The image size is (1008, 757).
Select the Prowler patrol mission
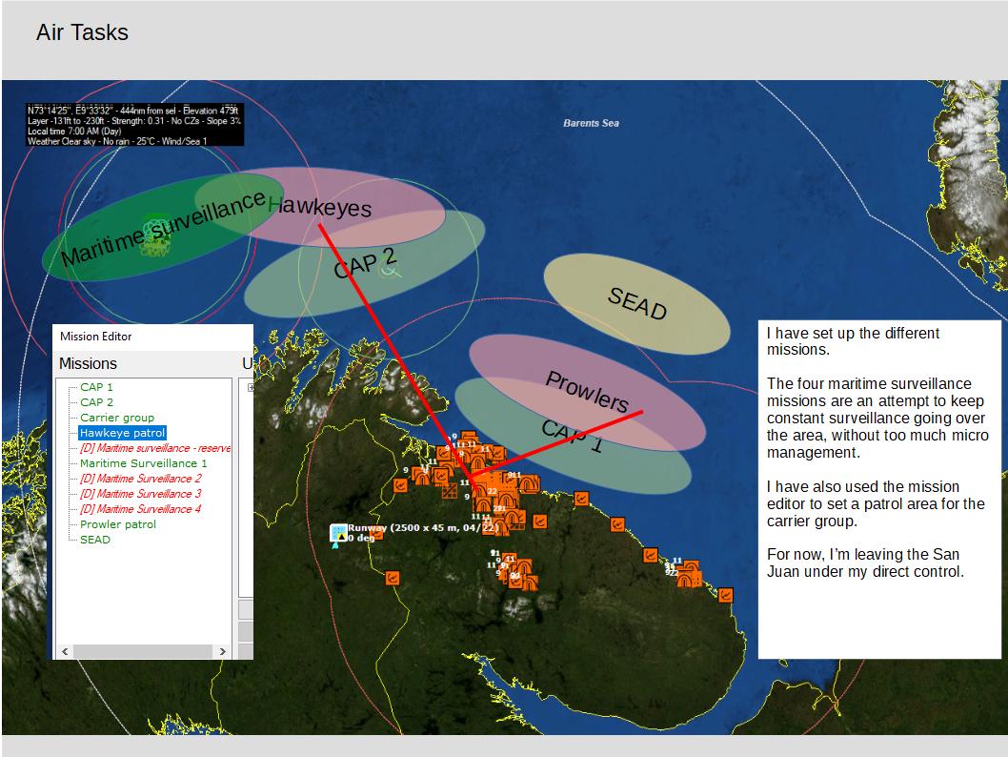click(x=117, y=524)
